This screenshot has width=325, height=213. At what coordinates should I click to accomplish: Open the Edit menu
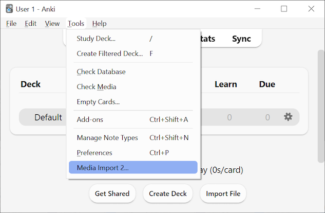pyautogui.click(x=31, y=24)
